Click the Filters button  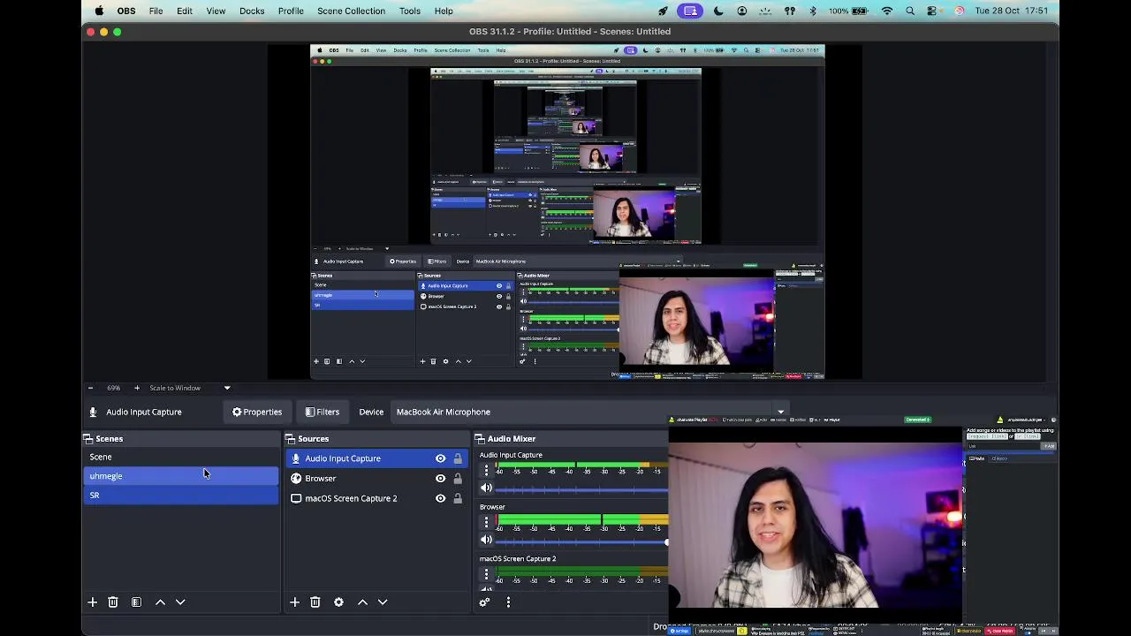(x=323, y=412)
